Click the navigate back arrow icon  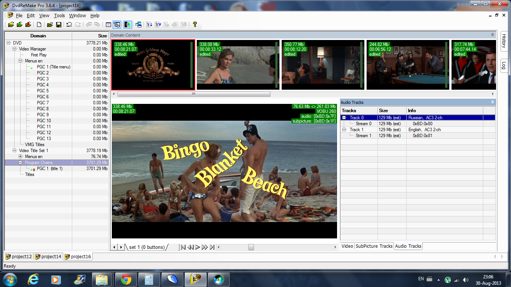pyautogui.click(x=89, y=25)
